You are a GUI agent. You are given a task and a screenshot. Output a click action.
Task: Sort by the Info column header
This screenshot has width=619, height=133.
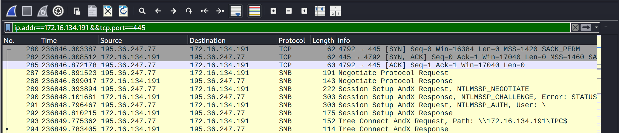pyautogui.click(x=466, y=40)
